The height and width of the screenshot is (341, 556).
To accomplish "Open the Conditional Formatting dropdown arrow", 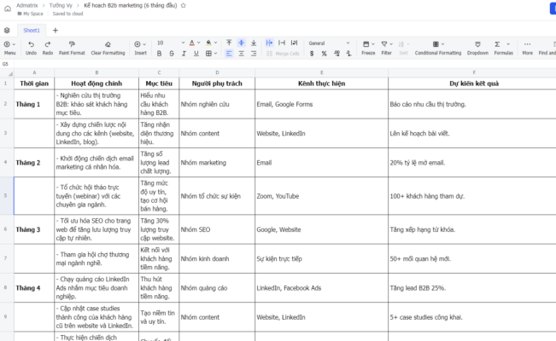I will click(x=443, y=44).
